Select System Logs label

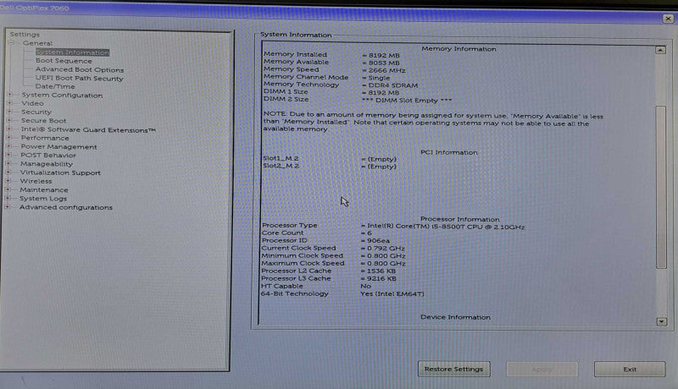pos(43,199)
